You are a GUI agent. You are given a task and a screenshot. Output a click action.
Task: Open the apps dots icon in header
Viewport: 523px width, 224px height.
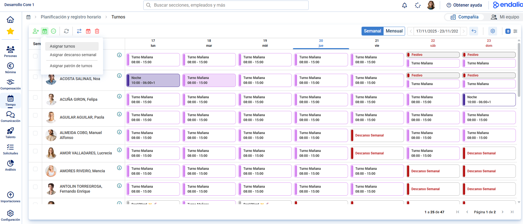418,5
